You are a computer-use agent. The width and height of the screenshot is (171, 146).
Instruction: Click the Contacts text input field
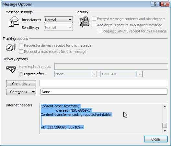pos(104,83)
